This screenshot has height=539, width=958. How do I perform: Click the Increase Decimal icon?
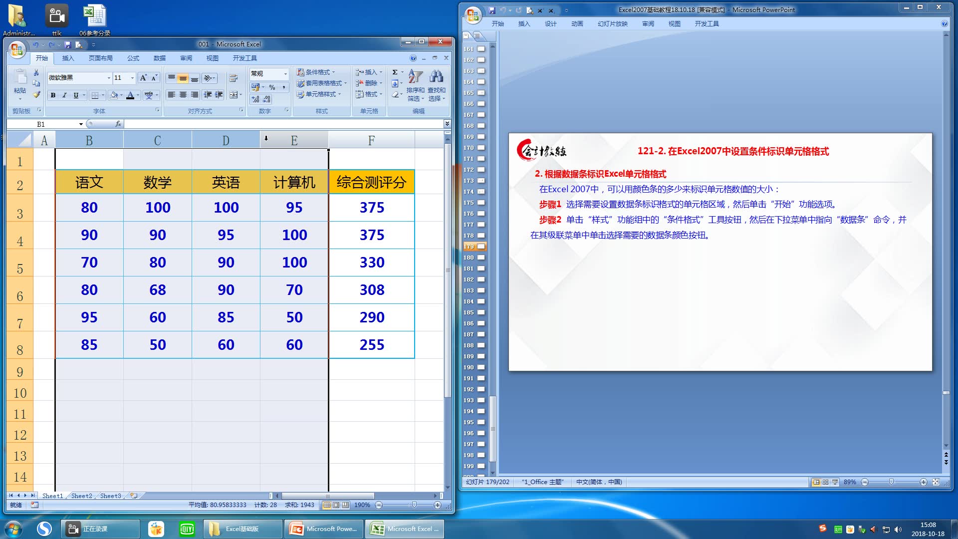pyautogui.click(x=255, y=99)
